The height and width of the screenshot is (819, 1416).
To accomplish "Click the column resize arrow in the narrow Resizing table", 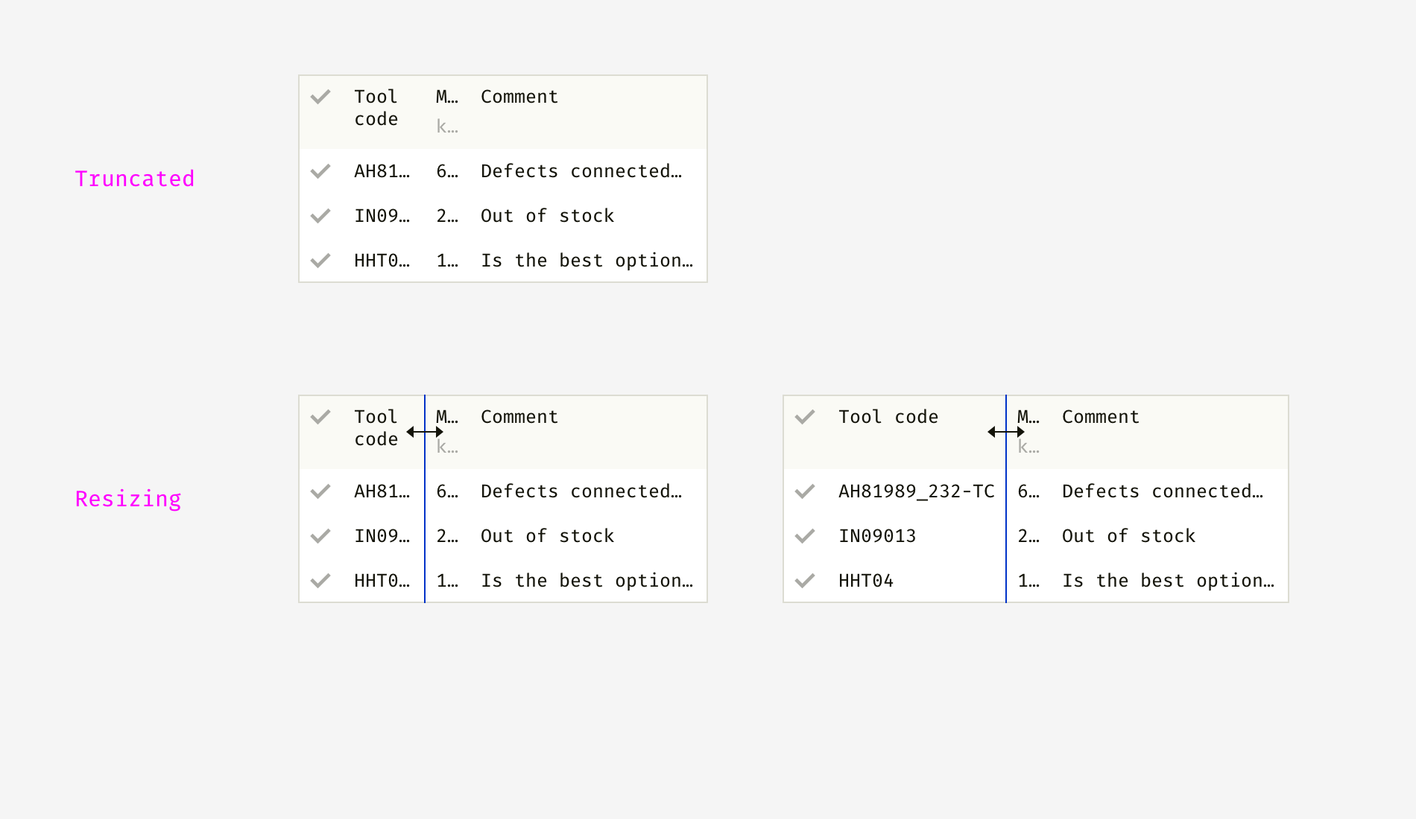I will [x=425, y=432].
